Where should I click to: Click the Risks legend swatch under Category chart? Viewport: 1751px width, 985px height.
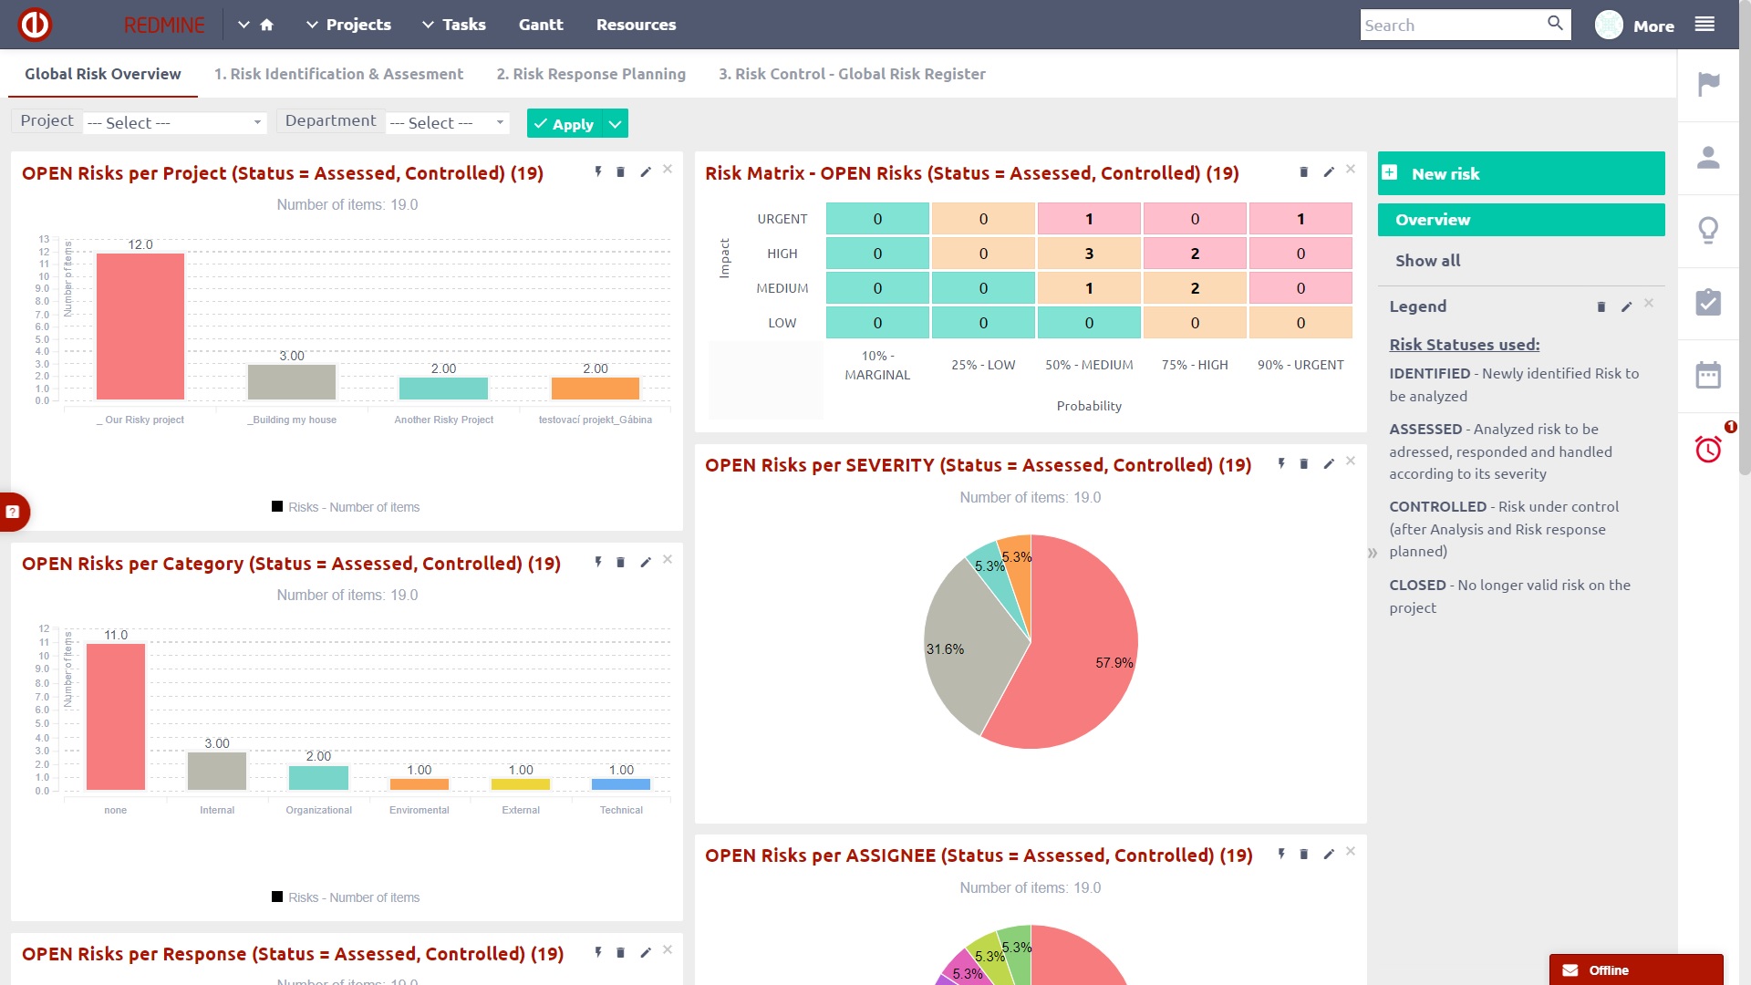tap(277, 897)
